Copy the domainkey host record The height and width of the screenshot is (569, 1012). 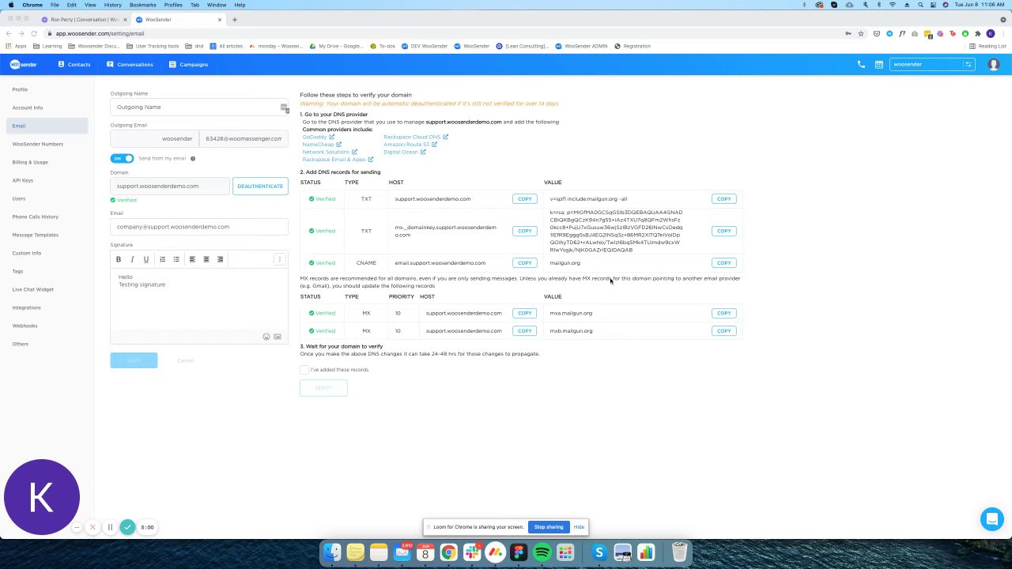point(525,231)
